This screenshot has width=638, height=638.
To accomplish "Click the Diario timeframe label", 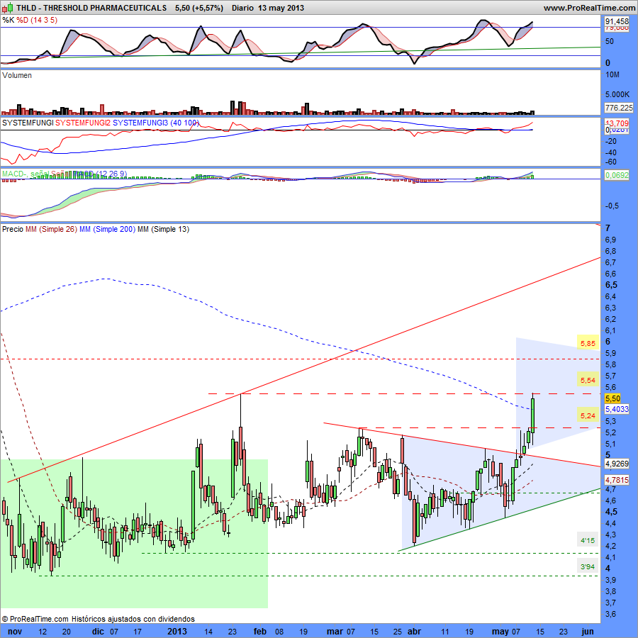I will 242,8.
